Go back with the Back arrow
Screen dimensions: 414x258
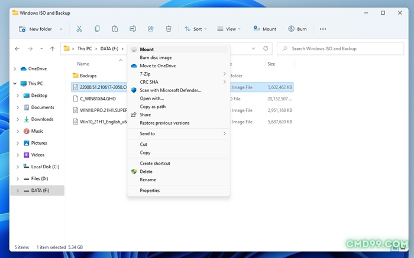(17, 49)
